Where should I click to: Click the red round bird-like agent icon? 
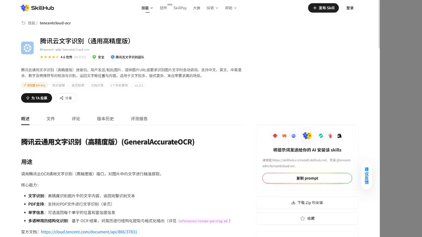pyautogui.click(x=275, y=136)
